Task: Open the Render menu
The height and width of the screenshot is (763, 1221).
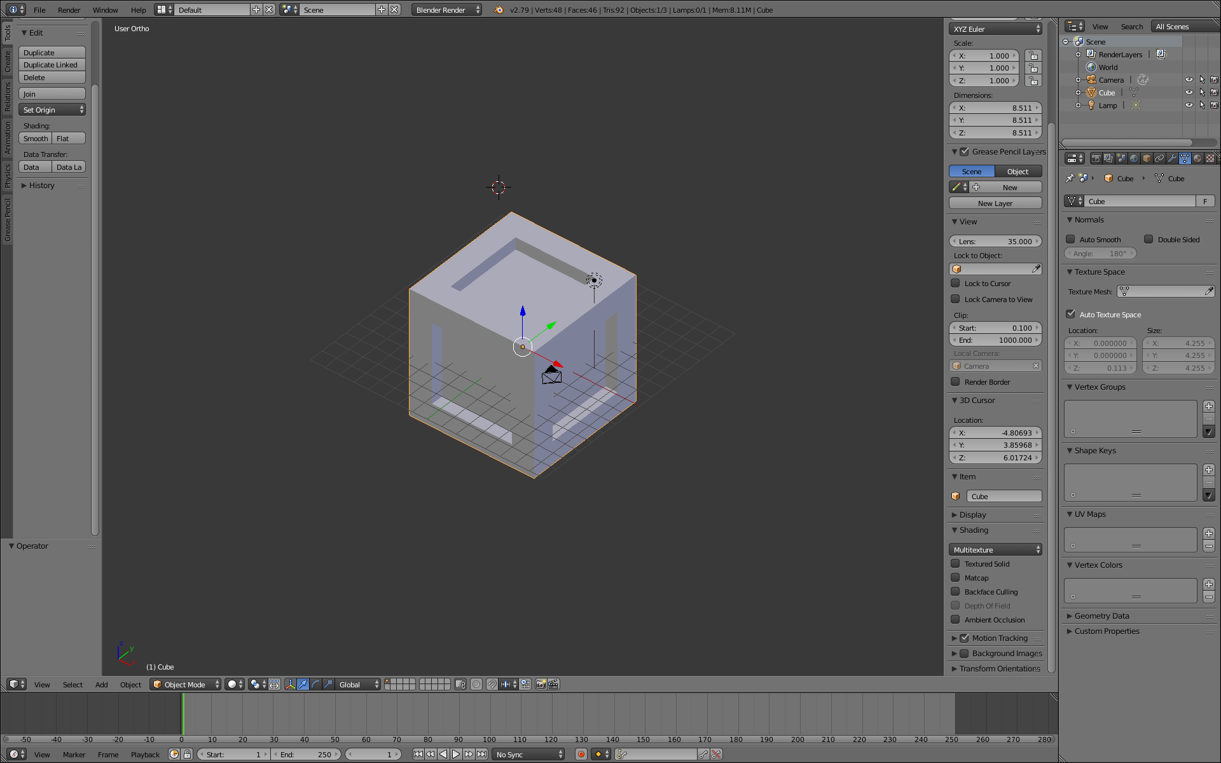Action: tap(69, 10)
